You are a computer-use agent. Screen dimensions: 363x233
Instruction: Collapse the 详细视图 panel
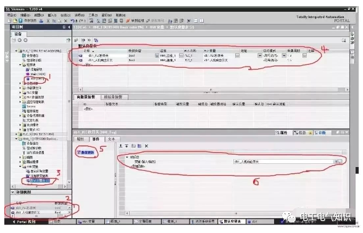(12, 192)
